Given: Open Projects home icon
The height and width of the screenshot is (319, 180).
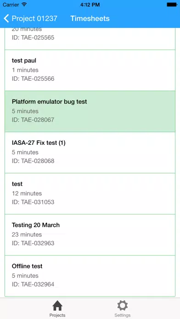Looking at the screenshot, I should coord(57,306).
